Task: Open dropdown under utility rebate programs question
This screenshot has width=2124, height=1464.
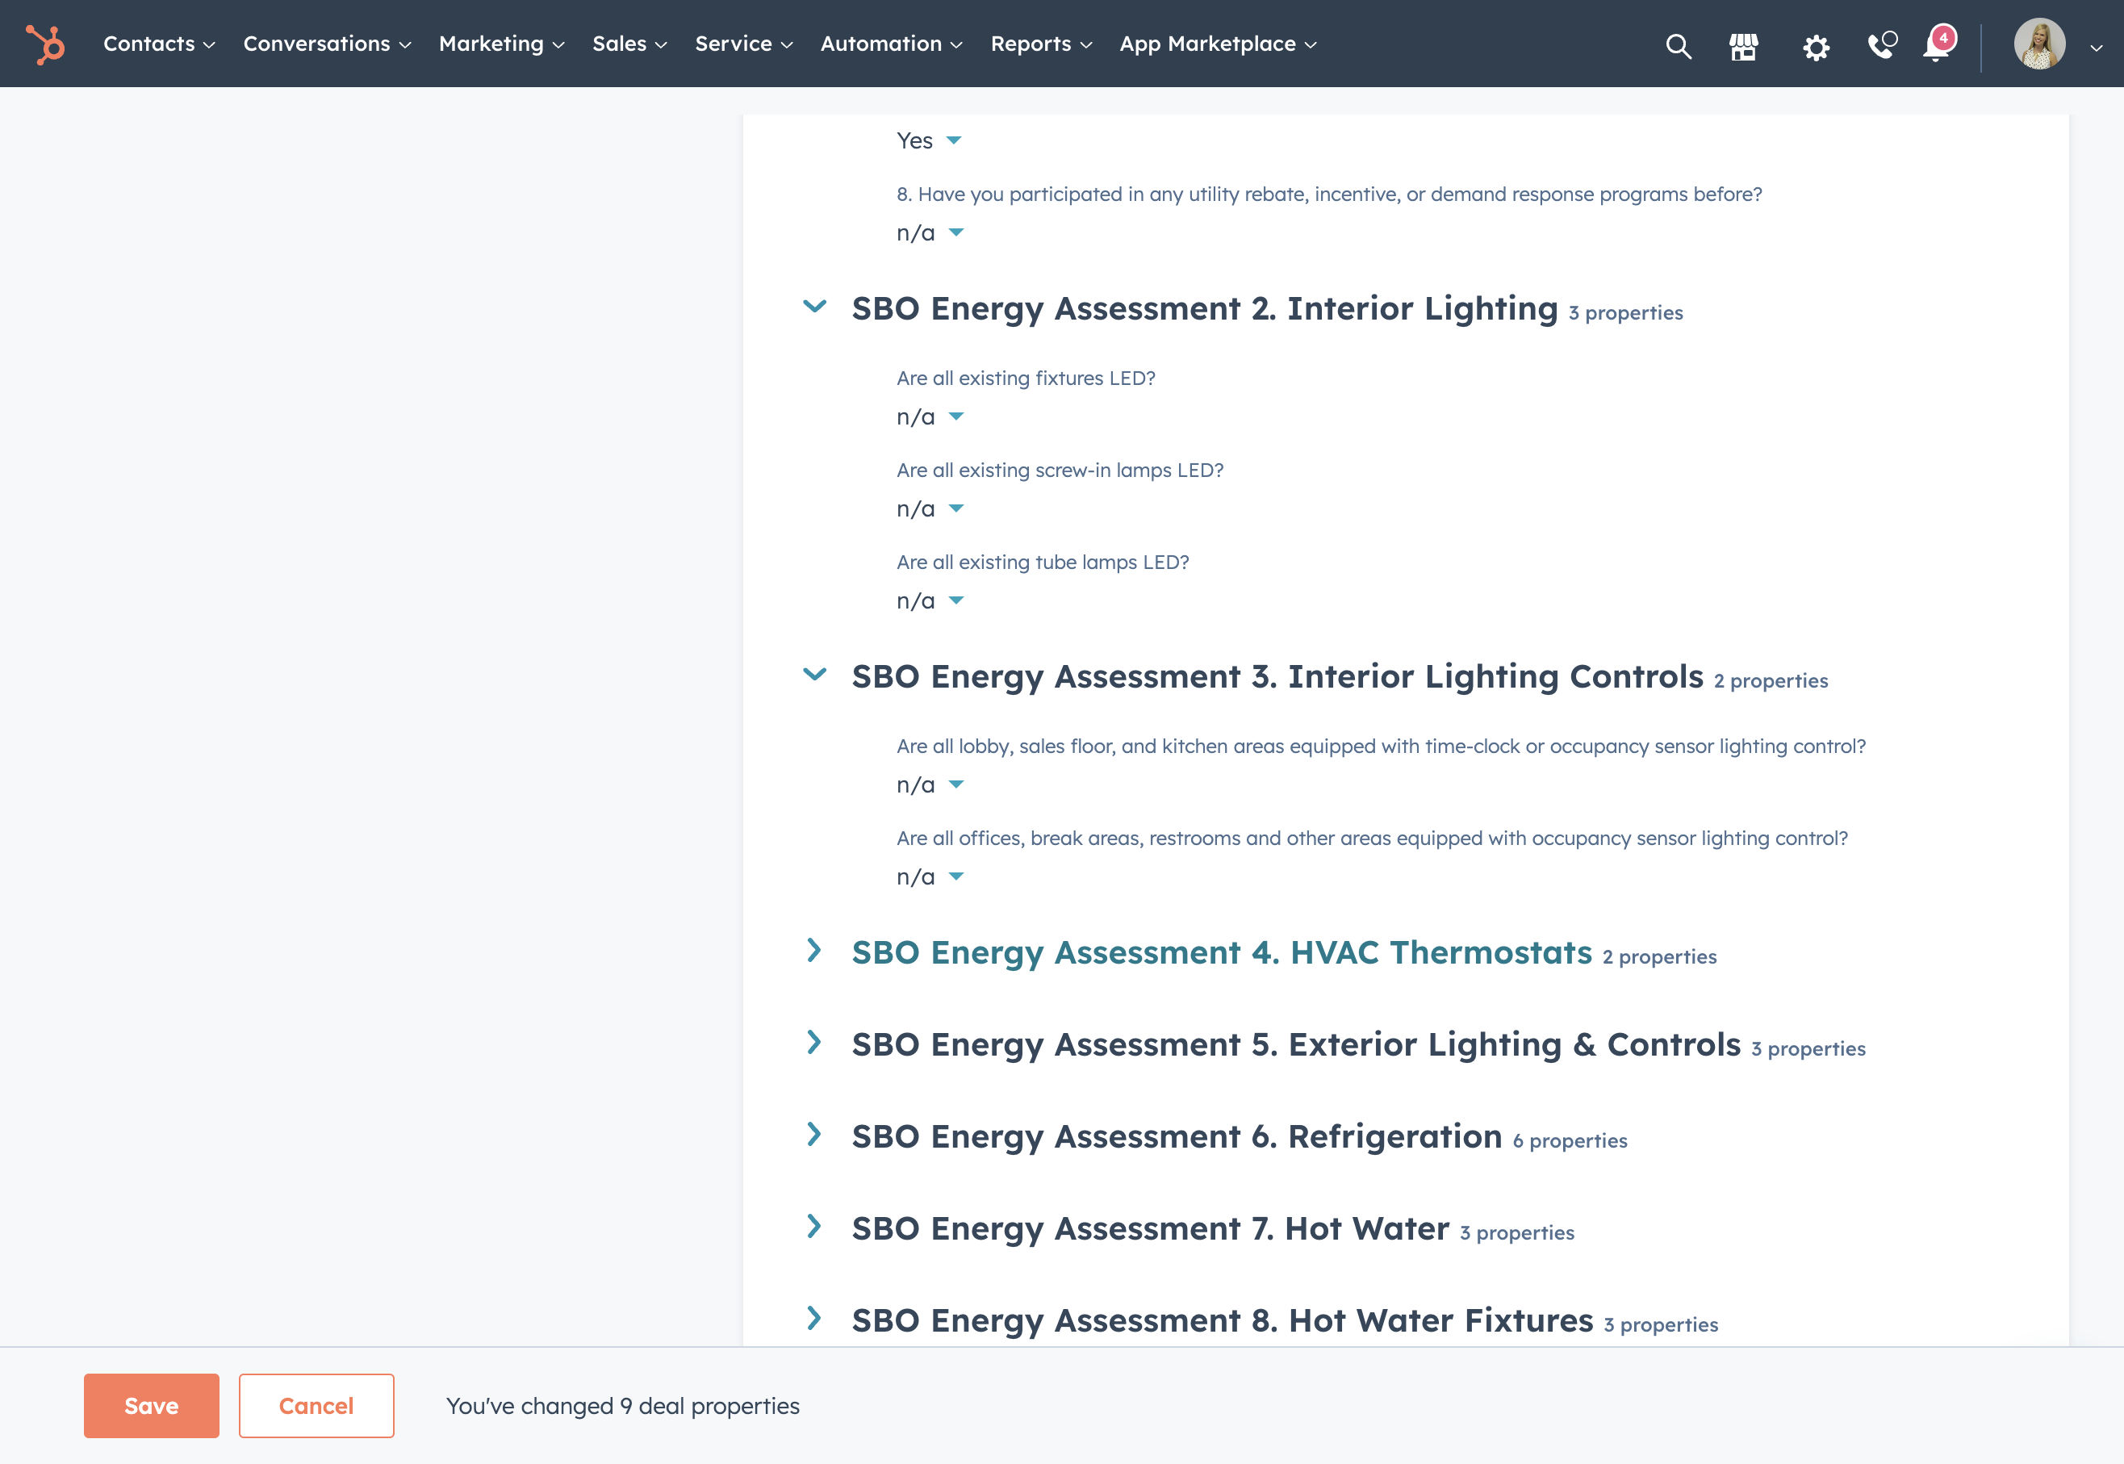Action: (x=930, y=233)
